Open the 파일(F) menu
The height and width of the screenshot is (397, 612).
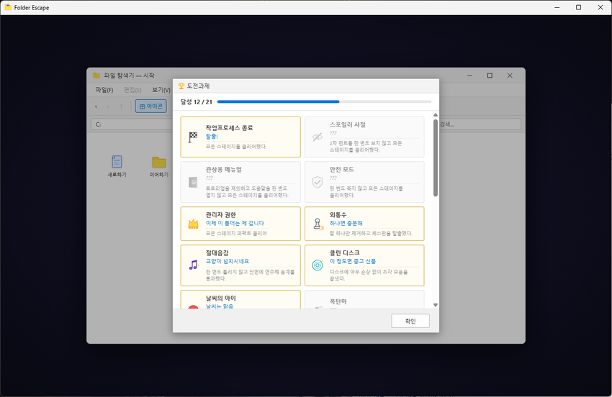[x=104, y=90]
